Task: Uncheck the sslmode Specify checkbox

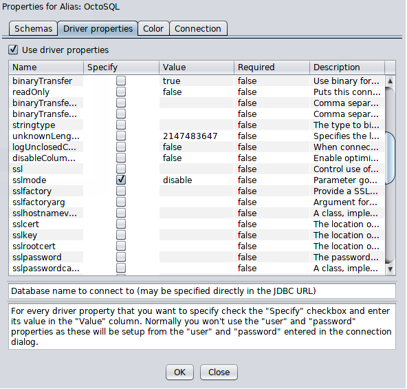Action: point(121,180)
